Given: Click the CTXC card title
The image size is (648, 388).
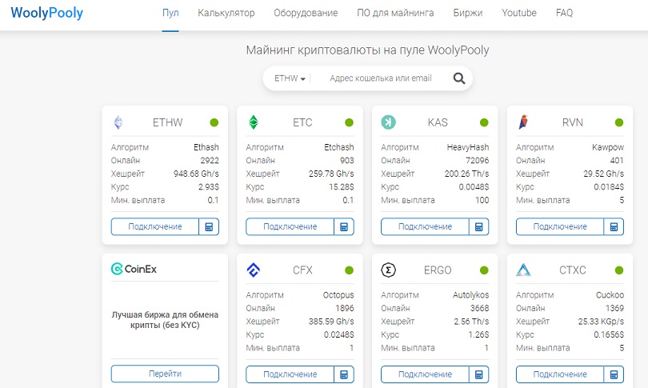Looking at the screenshot, I should click(x=572, y=270).
